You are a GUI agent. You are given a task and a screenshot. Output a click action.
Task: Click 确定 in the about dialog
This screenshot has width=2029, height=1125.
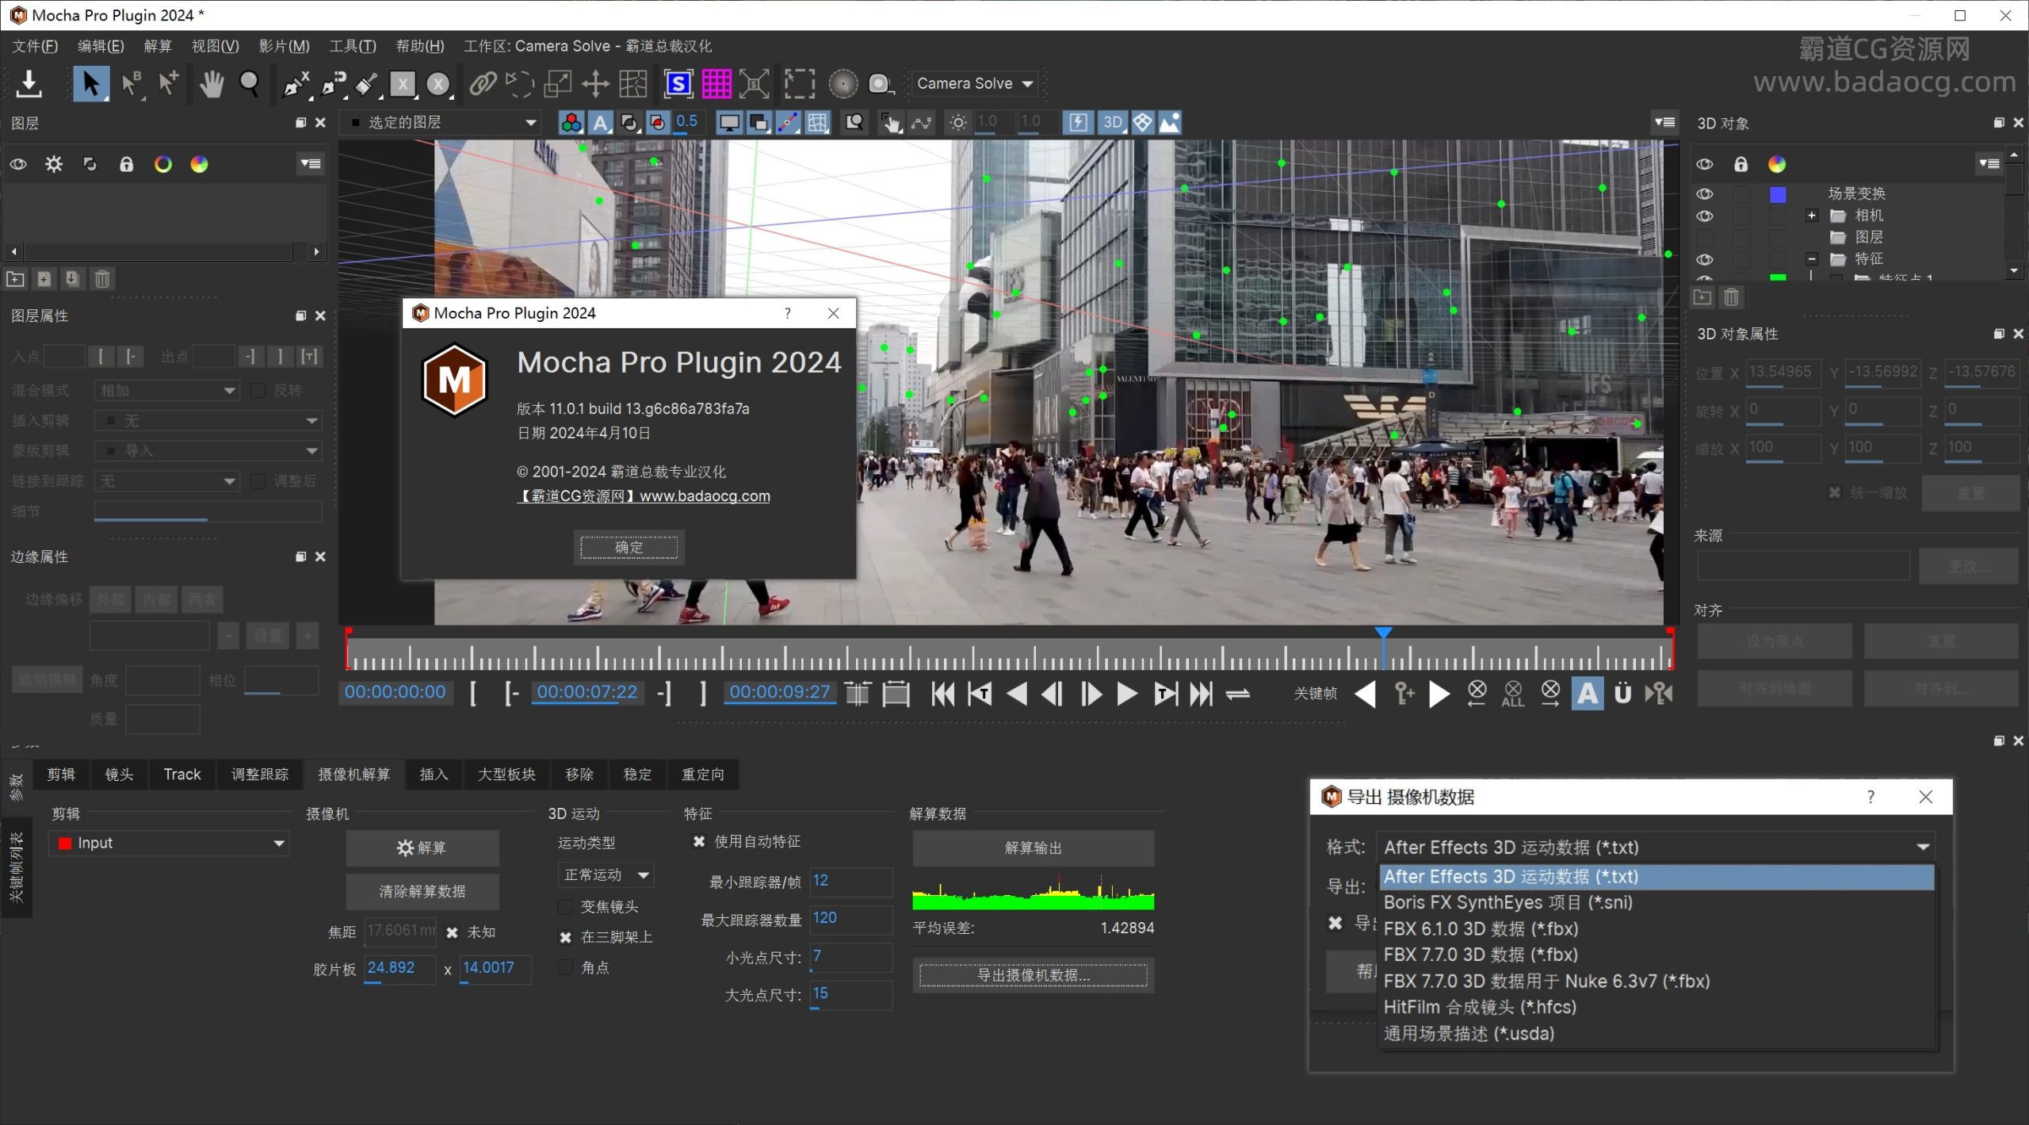629,547
